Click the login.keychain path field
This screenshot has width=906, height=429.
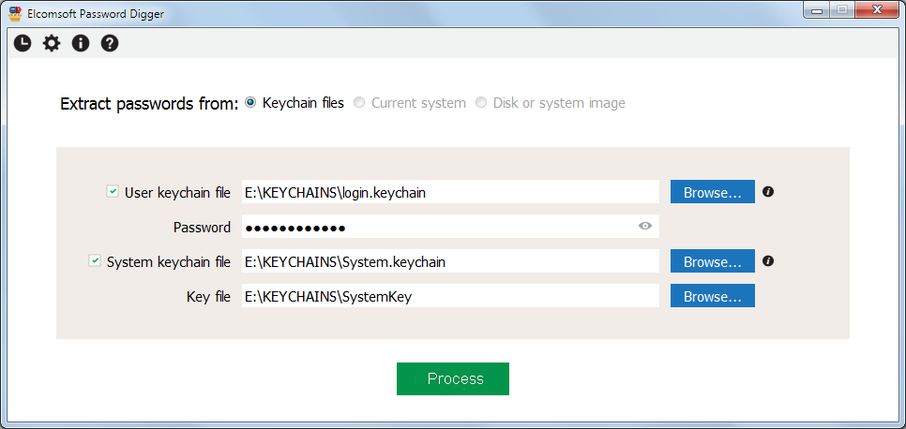pos(450,192)
